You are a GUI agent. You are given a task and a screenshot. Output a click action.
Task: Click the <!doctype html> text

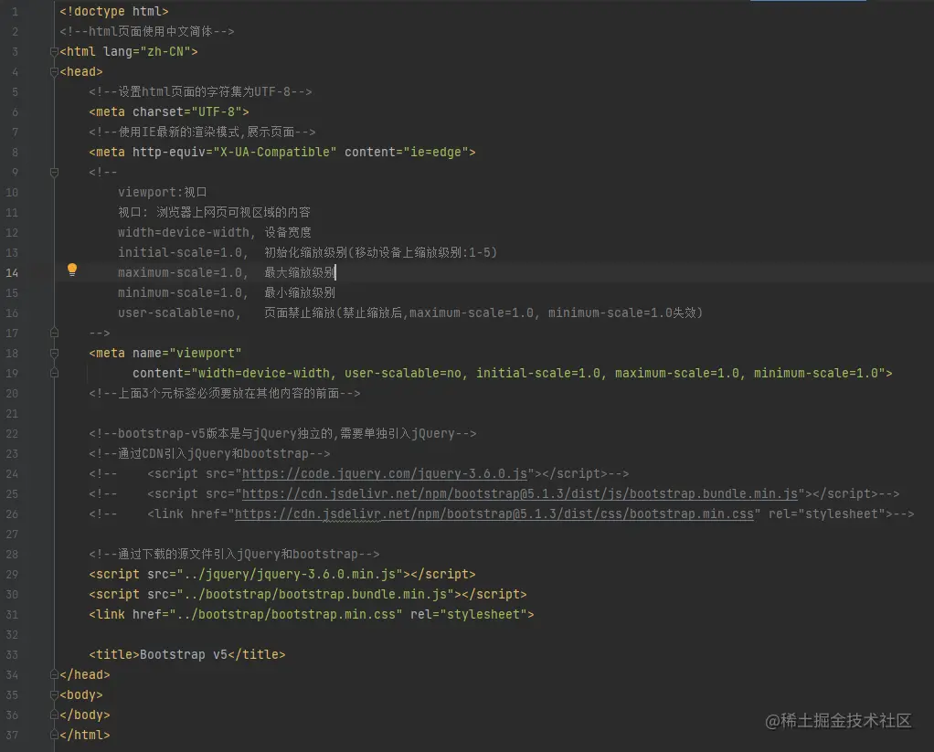[x=113, y=11]
